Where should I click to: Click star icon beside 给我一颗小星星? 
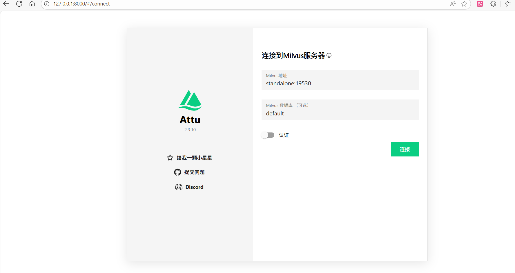(170, 158)
